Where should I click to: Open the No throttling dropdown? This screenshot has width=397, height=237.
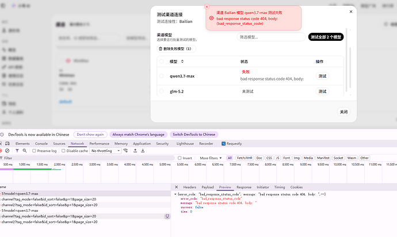pyautogui.click(x=105, y=151)
